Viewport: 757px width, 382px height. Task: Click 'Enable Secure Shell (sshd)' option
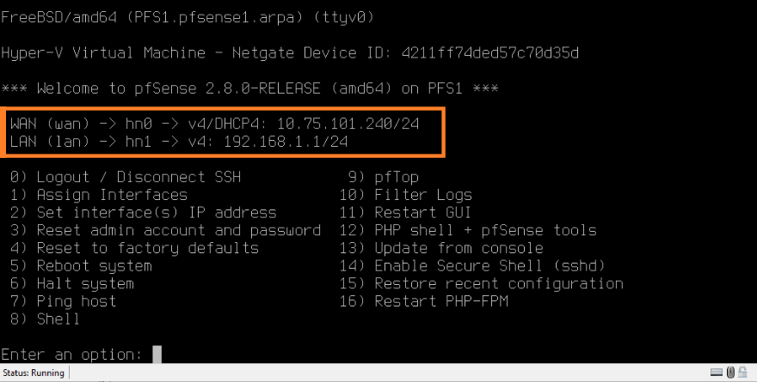[x=489, y=265]
